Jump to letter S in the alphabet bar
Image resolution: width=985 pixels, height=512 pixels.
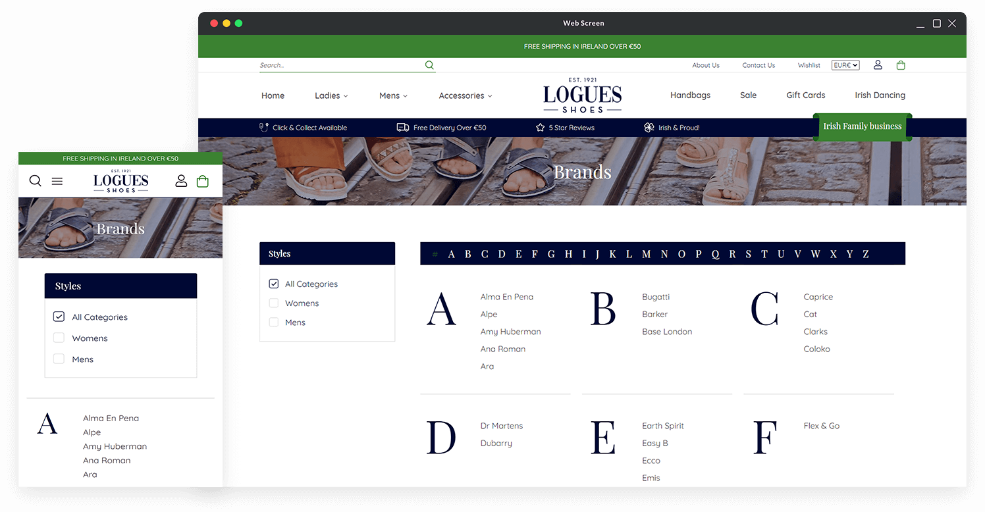point(748,254)
